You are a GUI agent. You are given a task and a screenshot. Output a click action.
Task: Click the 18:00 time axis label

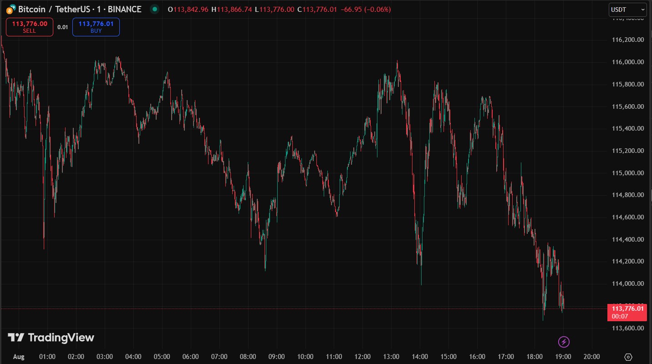point(535,357)
